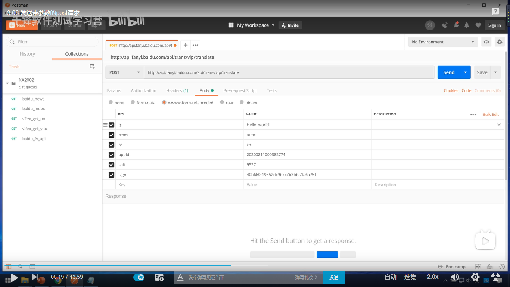Uncheck the to parameter checkbox
This screenshot has width=510, height=287.
pyautogui.click(x=111, y=145)
